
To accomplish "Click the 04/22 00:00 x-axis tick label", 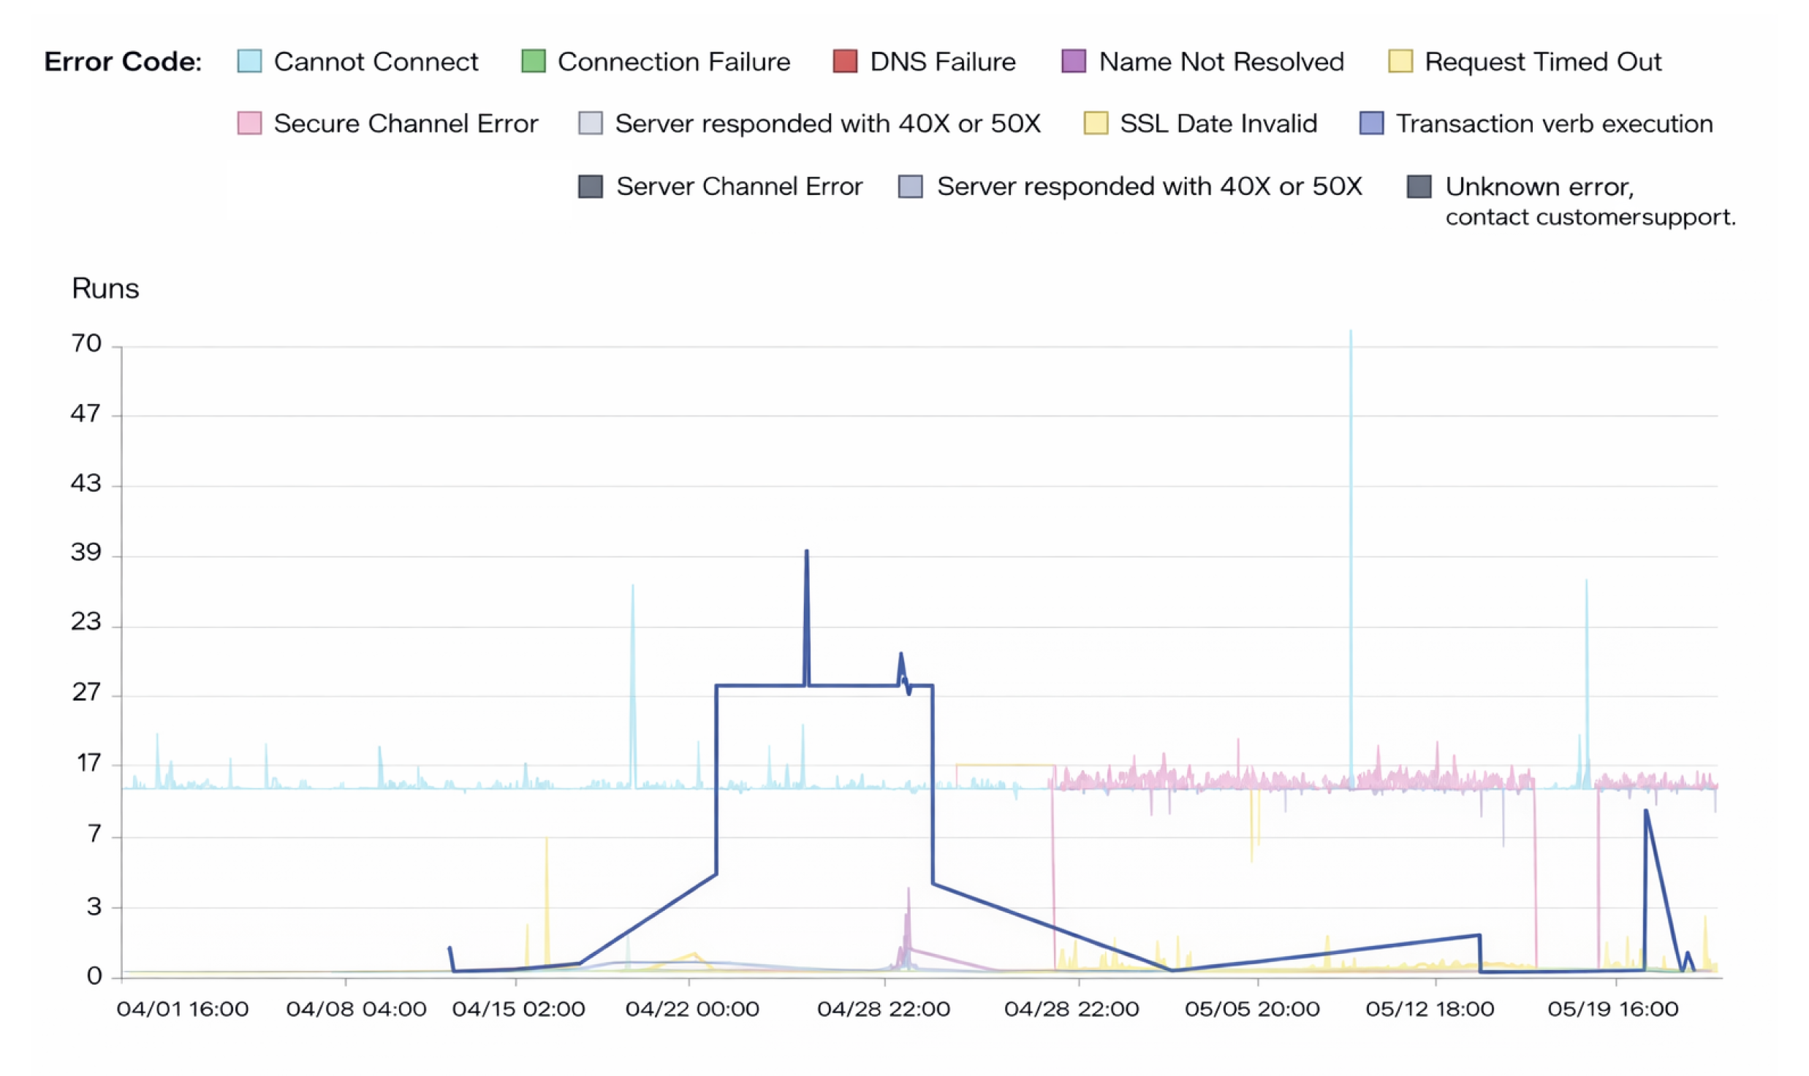I will point(692,1009).
